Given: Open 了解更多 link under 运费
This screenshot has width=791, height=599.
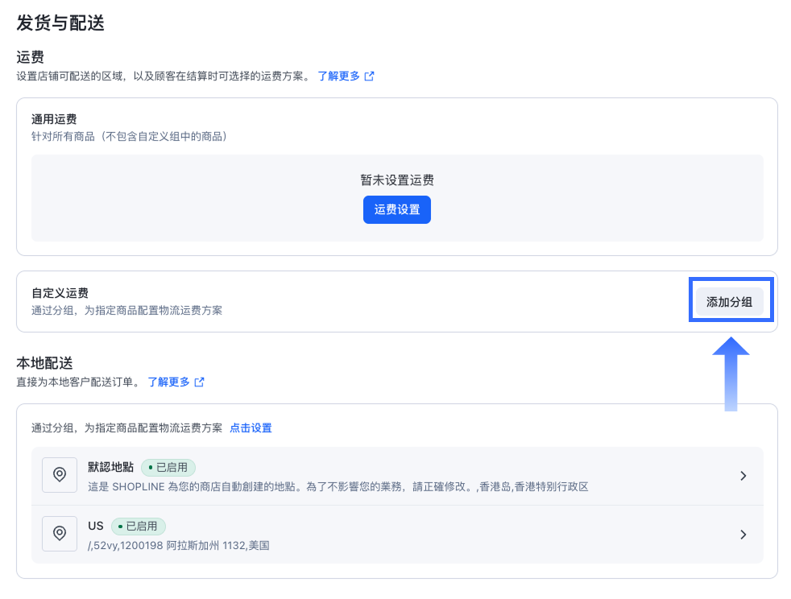Looking at the screenshot, I should [338, 76].
